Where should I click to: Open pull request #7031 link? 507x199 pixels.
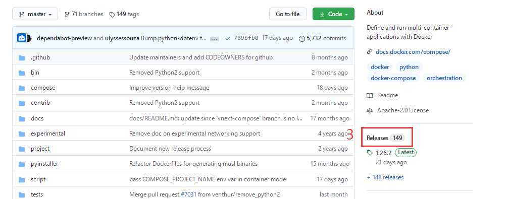[188, 194]
